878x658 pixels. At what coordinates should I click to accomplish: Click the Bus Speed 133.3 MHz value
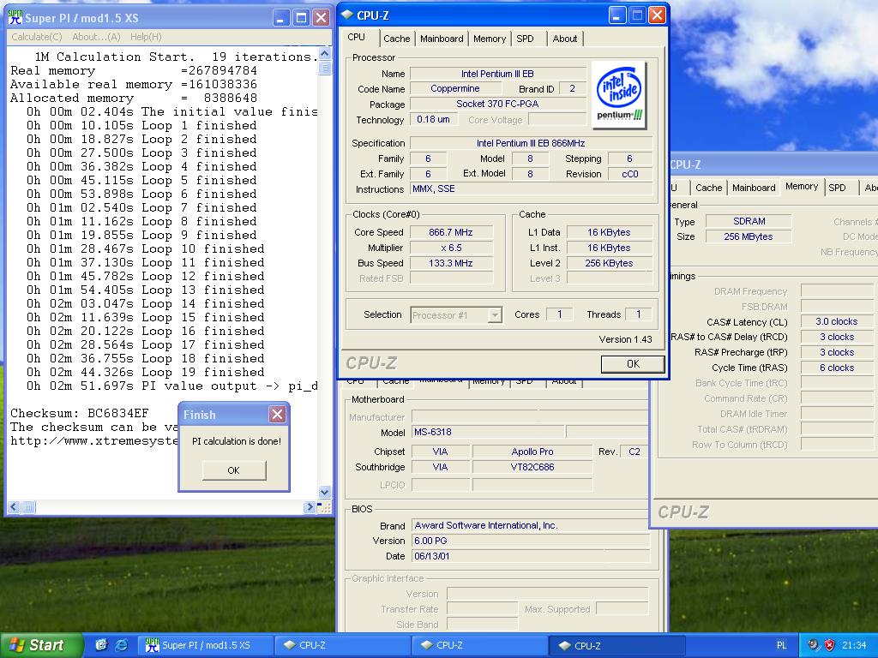451,263
